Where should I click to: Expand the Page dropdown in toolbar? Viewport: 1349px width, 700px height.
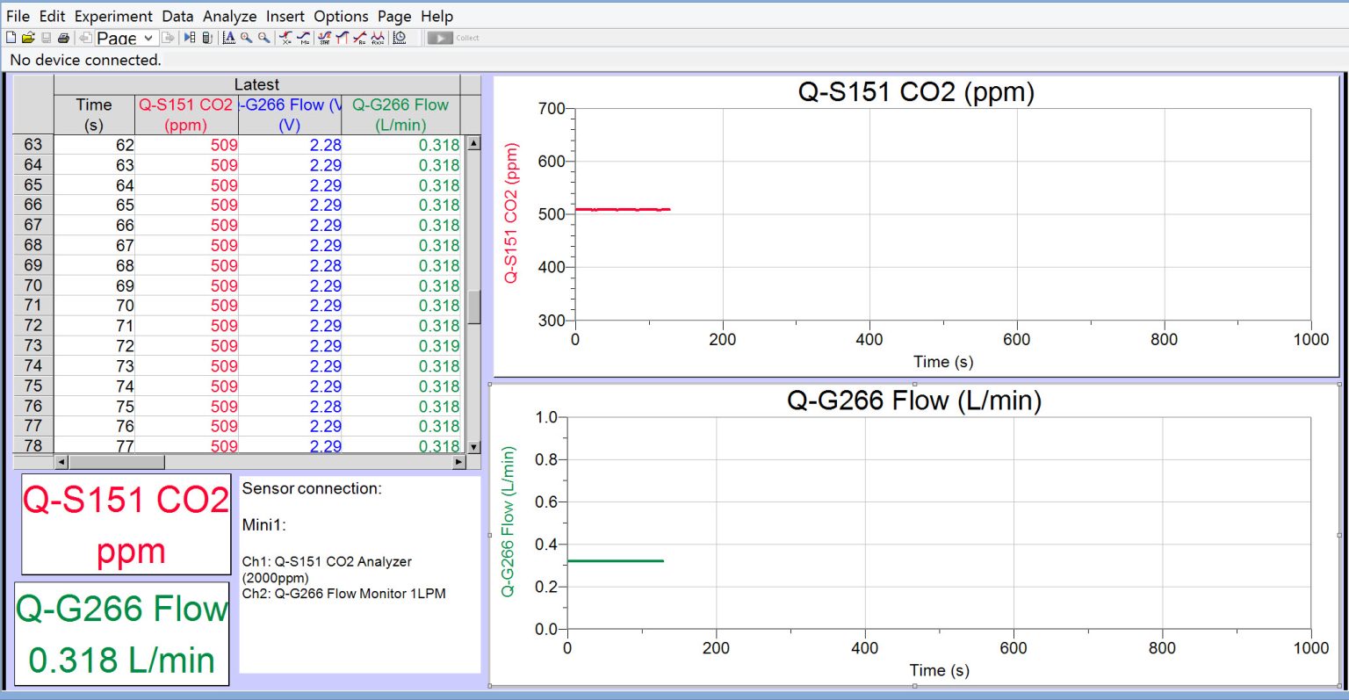(148, 38)
